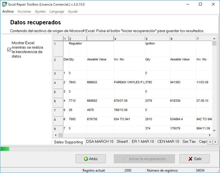Switch to the ER 1 MAR 10 tab
The width and height of the screenshot is (220, 173).
point(143,142)
